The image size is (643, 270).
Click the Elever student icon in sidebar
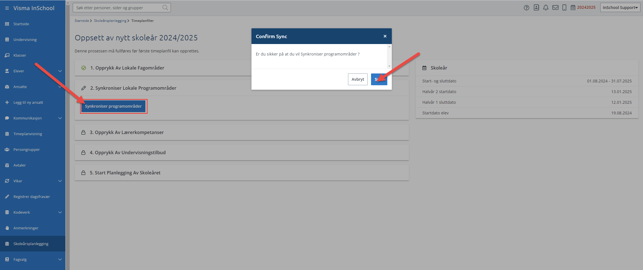(x=7, y=71)
